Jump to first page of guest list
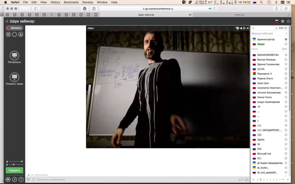This screenshot has width=295, height=184. pos(253,180)
